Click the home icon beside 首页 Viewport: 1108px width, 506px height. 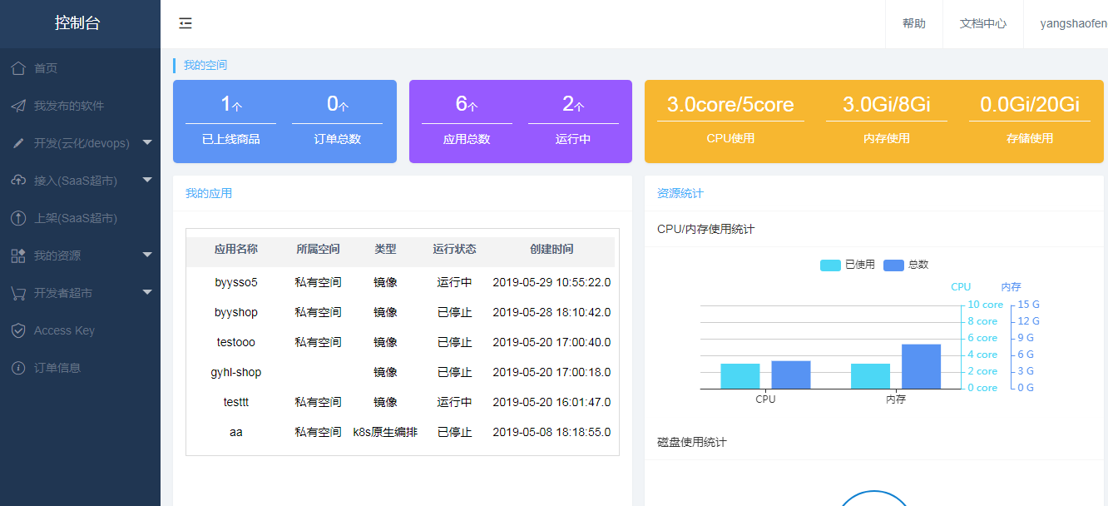18,68
